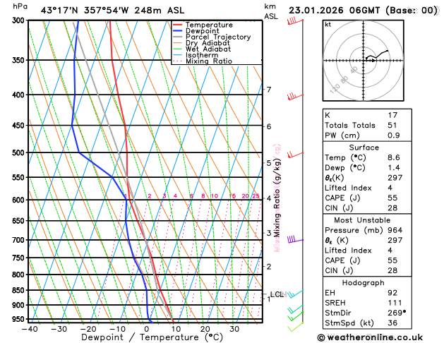Viewport: 444px width, 343px height.
Task: Click the 4 km altitude label
Action: tap(269, 198)
